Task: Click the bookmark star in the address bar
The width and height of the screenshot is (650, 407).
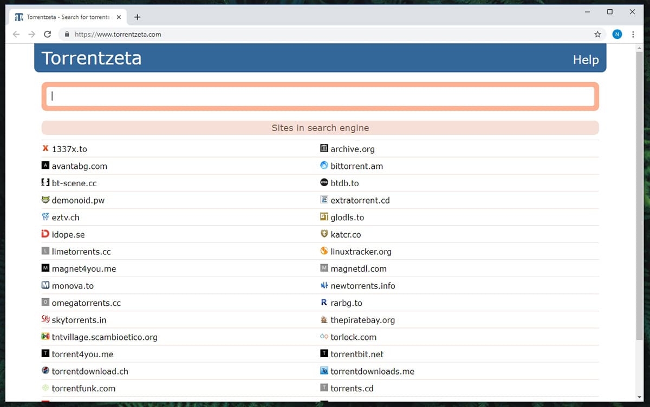Action: (x=597, y=34)
